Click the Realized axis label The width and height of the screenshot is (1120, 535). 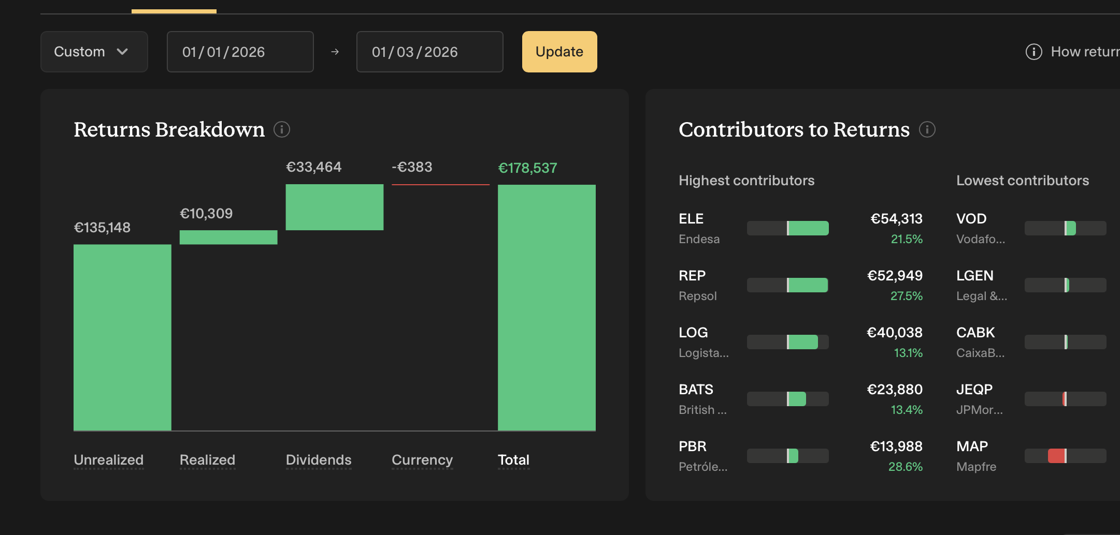(x=207, y=459)
